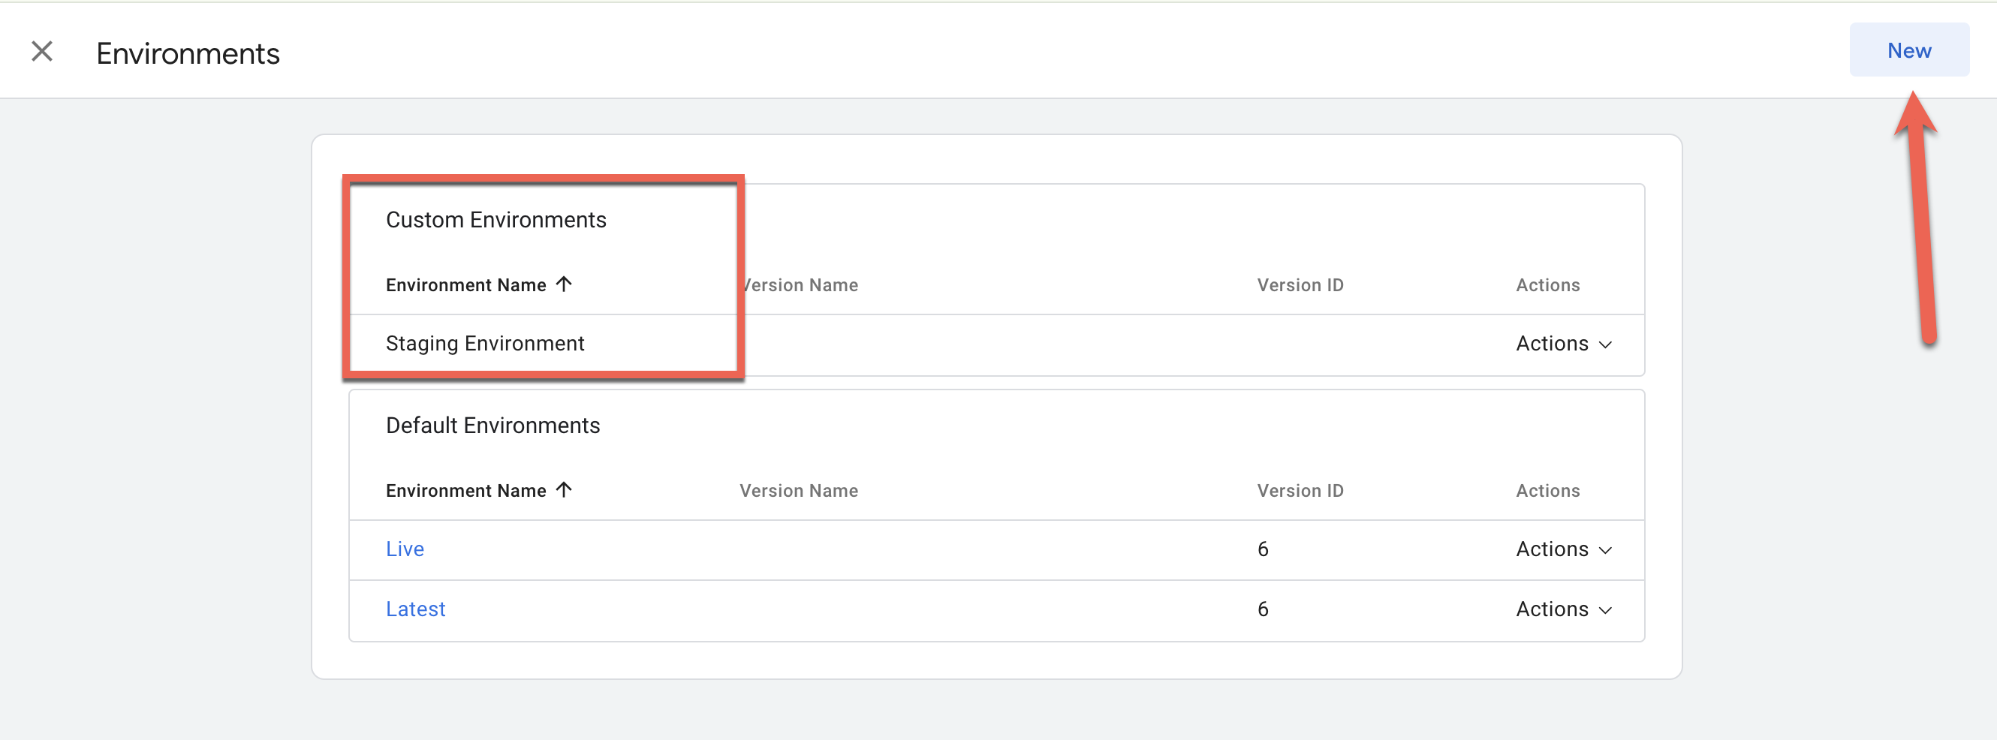Close the Environments panel with the X icon
Image resolution: width=1997 pixels, height=740 pixels.
42,52
